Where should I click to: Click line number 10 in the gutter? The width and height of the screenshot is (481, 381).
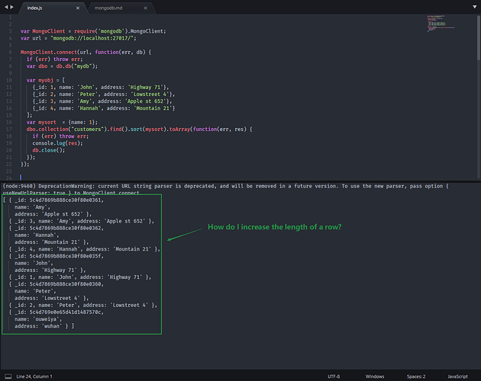10,79
